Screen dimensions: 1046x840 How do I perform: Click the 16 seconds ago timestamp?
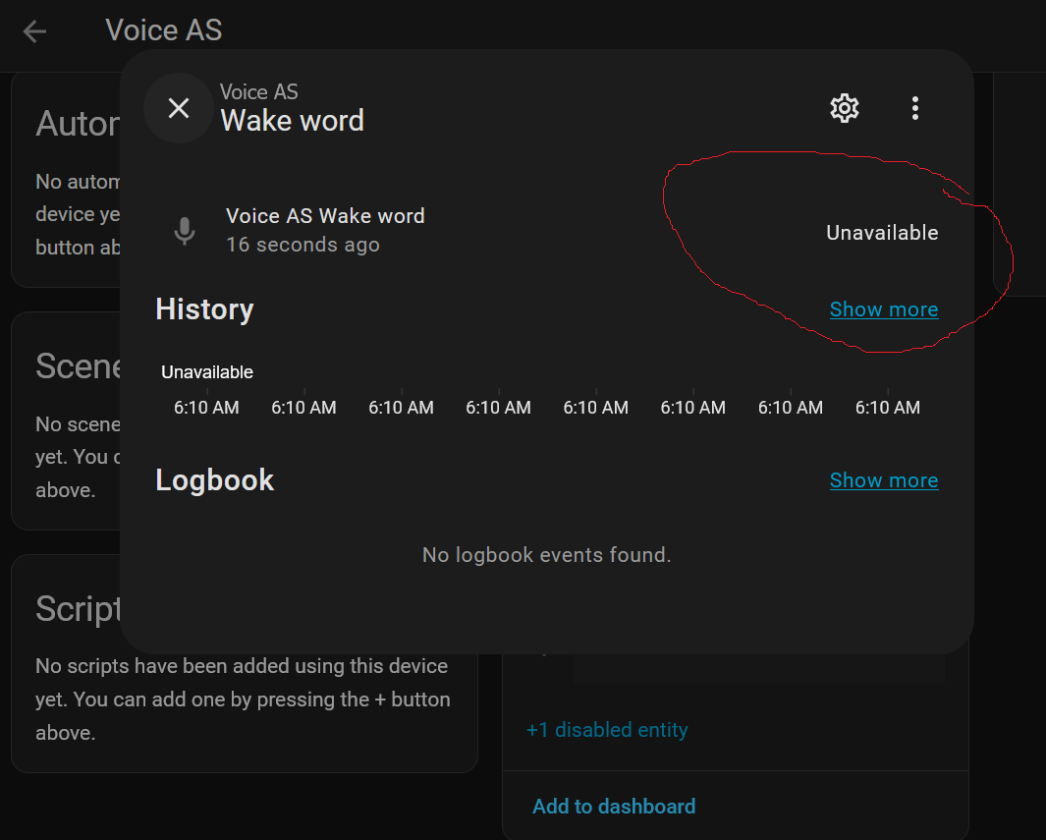coord(303,245)
